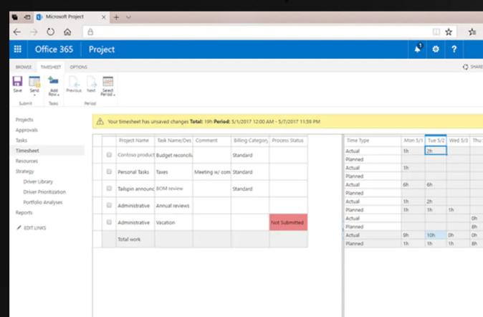
Task: Switch to the BROWSE ribbon tab
Action: pos(24,67)
